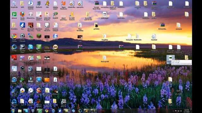202x113 pixels.
Task: Select the Microsoft Security Essentials shortcut
Action: click(14, 92)
